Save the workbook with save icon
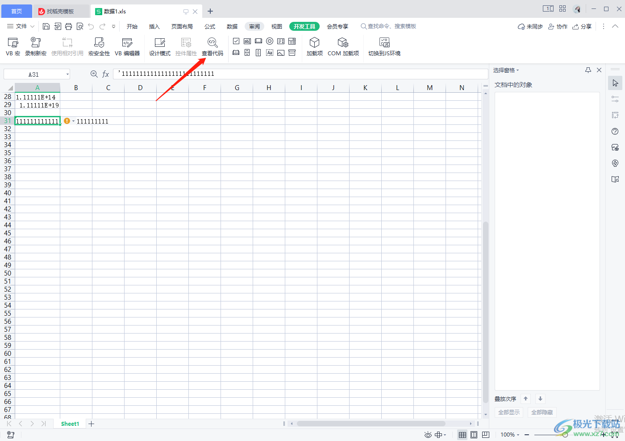 (46, 27)
